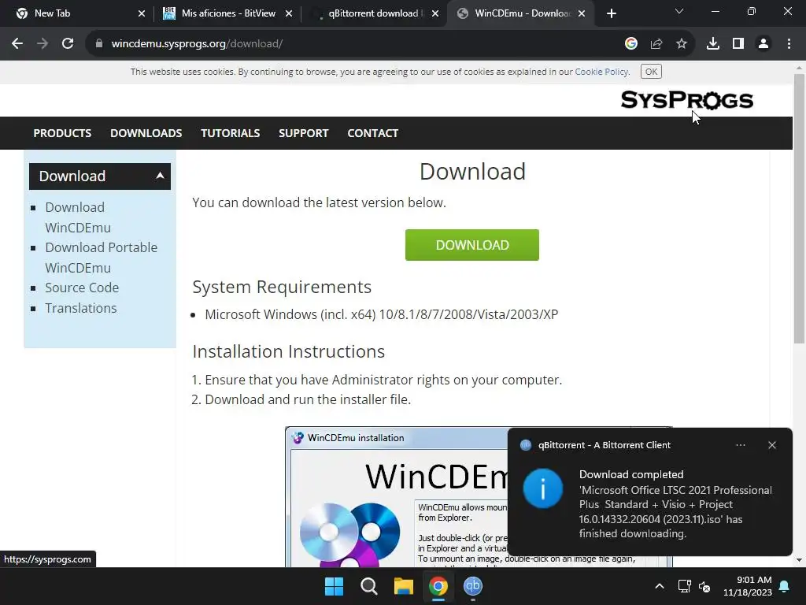Open the SUPPORT menu
Screen dimensions: 806x605
(x=303, y=133)
